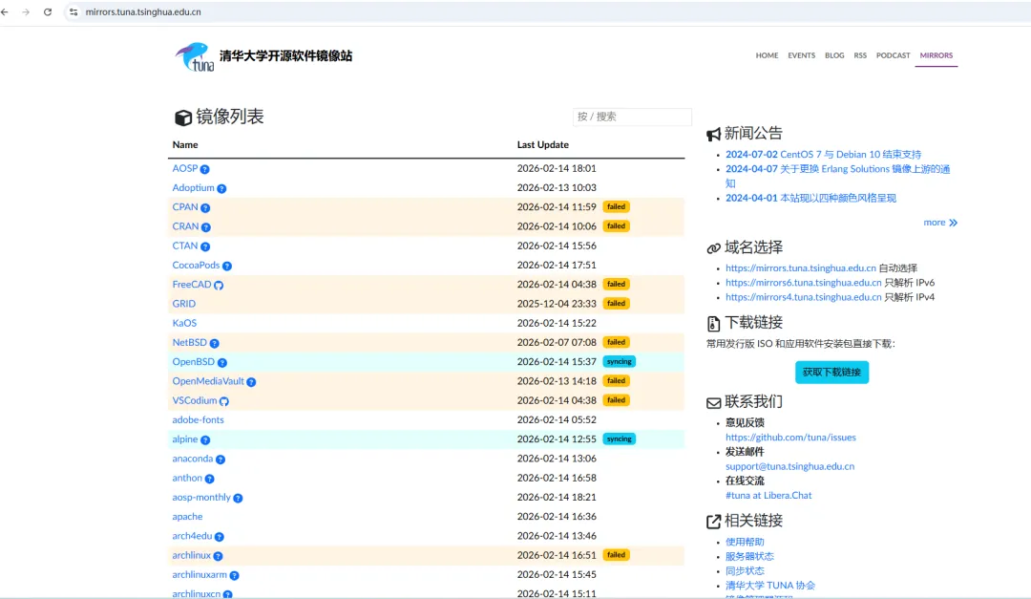The width and height of the screenshot is (1031, 599).
Task: Open the 2024-07-02 CentOS 7 news link
Action: pos(823,154)
